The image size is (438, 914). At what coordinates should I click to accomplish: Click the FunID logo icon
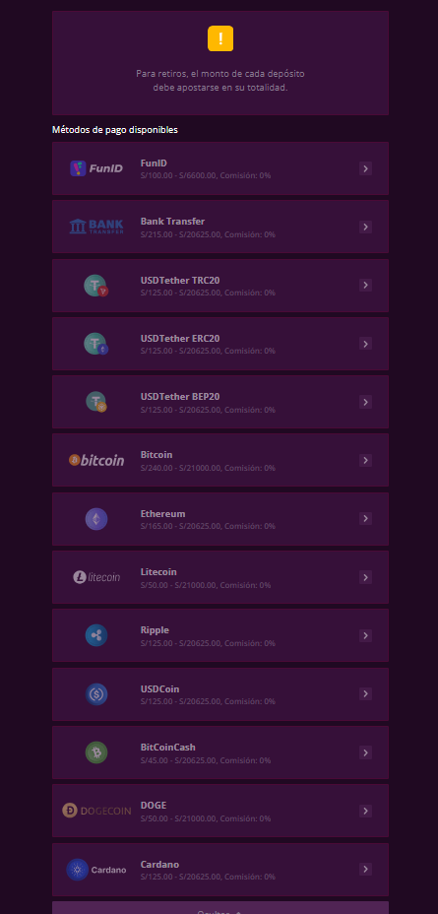pyautogui.click(x=96, y=168)
